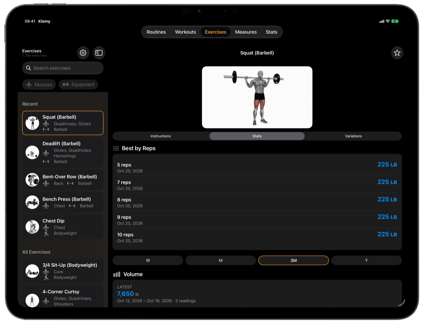Click the Best by Reps heading
Image resolution: width=424 pixels, height=324 pixels.
(139, 148)
